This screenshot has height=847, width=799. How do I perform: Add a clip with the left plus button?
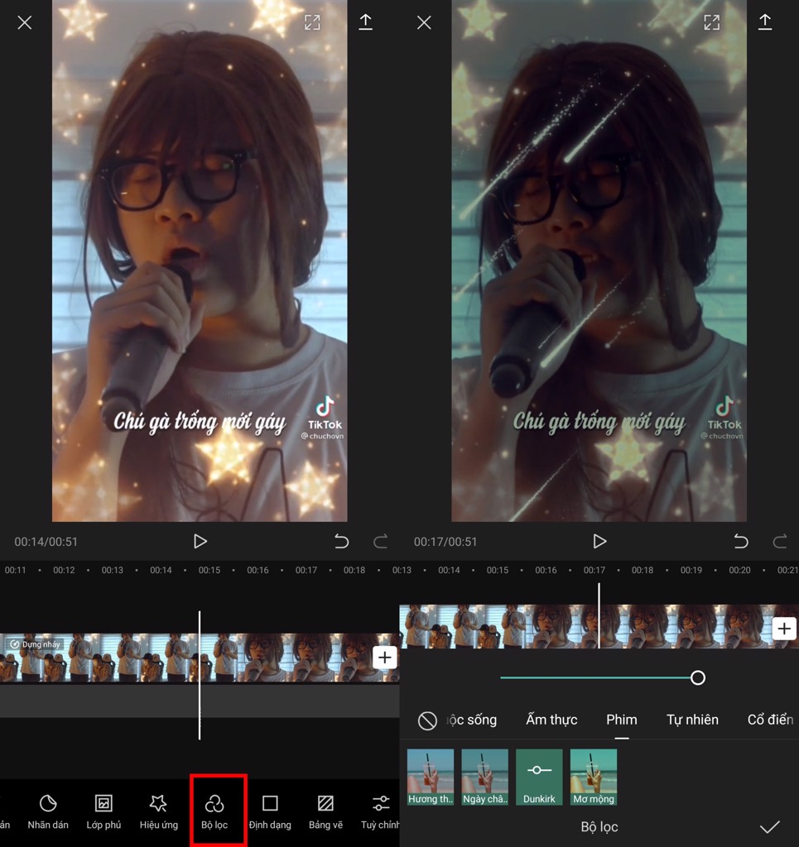click(385, 658)
